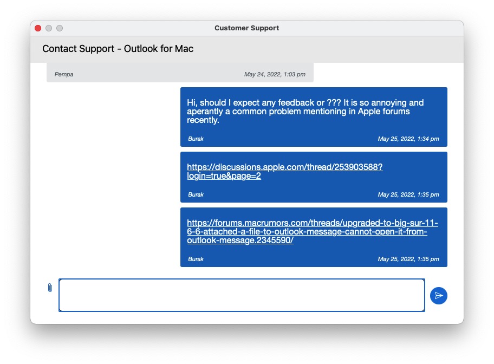Open the discussions.apple.com thread link
Screen dimensions: 494x364
tap(285, 172)
